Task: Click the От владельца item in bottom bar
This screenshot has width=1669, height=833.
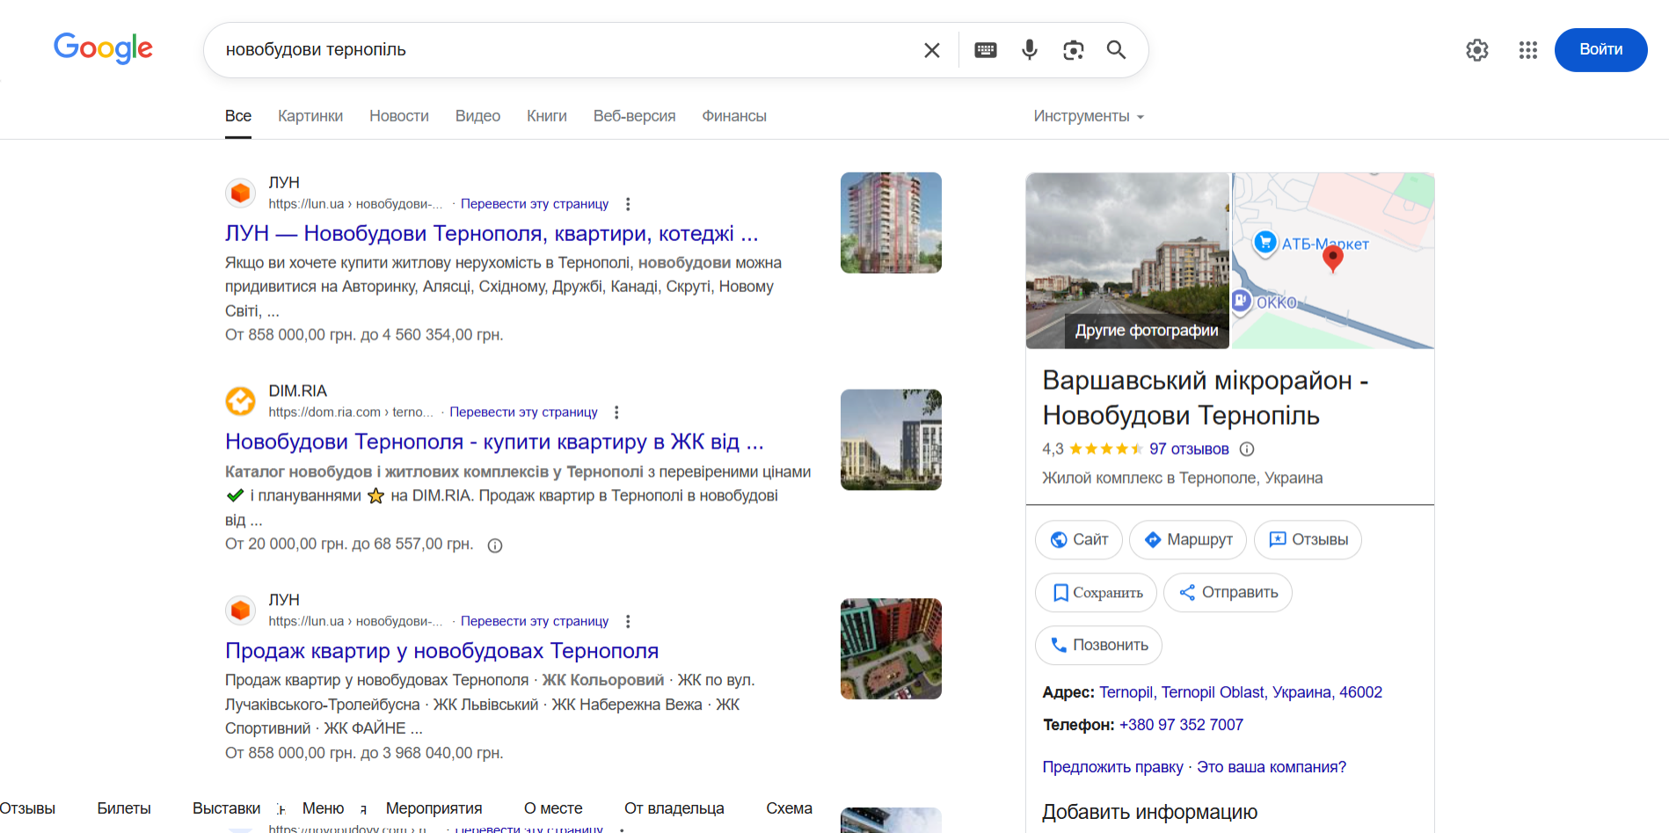Action: click(674, 809)
